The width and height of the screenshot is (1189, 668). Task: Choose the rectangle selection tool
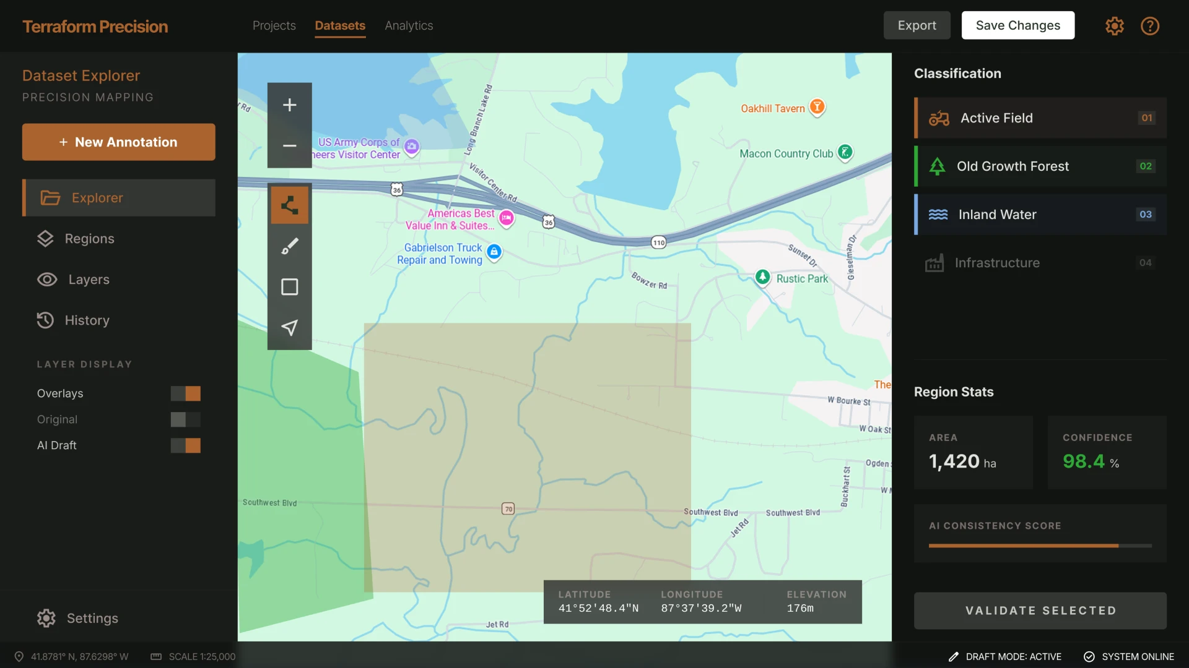289,287
